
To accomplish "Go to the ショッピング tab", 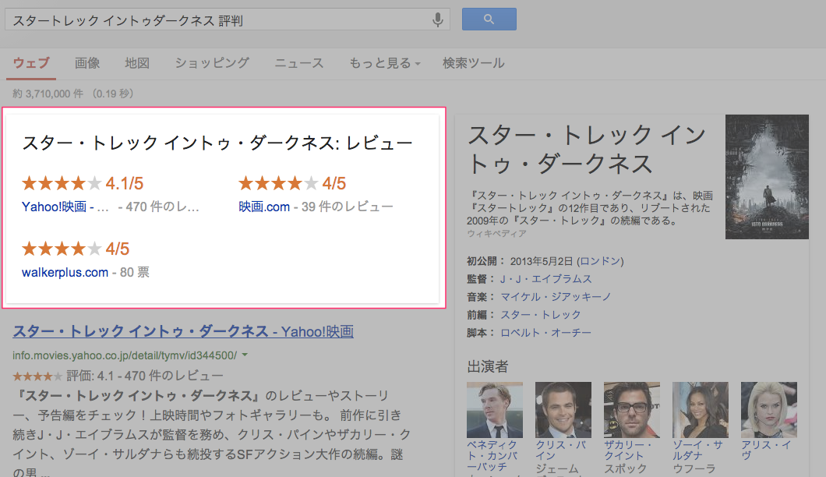I will pos(212,63).
